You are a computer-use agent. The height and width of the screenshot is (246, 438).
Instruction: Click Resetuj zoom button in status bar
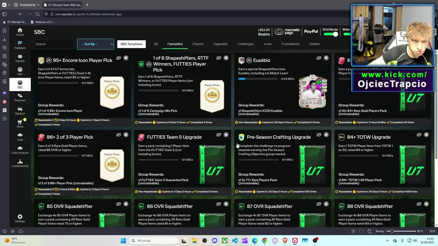pyautogui.click(x=380, y=231)
